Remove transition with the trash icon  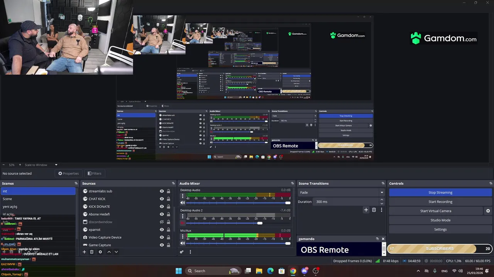point(374,210)
